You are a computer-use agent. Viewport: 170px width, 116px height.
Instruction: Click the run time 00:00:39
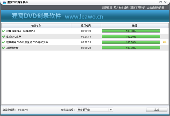86,31
